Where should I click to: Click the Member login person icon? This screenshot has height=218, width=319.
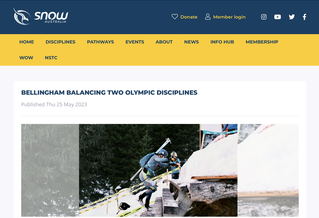tap(208, 17)
